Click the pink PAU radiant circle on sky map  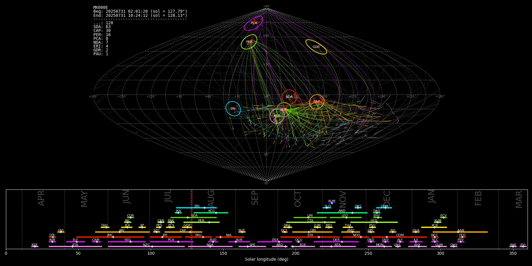[x=277, y=116]
